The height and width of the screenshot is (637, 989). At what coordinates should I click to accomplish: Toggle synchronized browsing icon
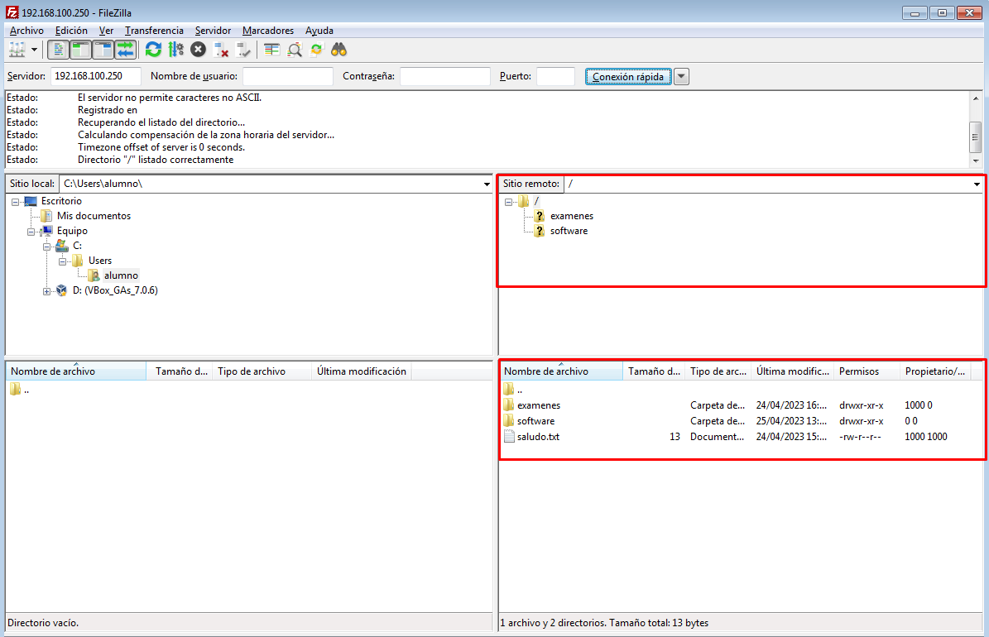point(317,50)
